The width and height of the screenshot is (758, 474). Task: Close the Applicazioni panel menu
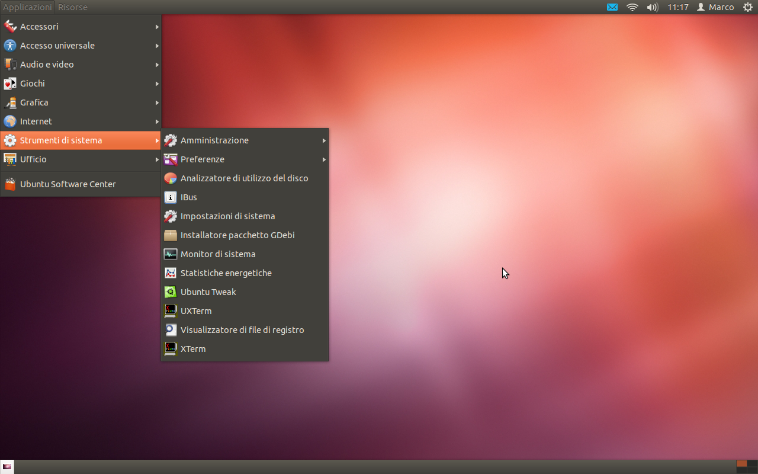coord(27,7)
